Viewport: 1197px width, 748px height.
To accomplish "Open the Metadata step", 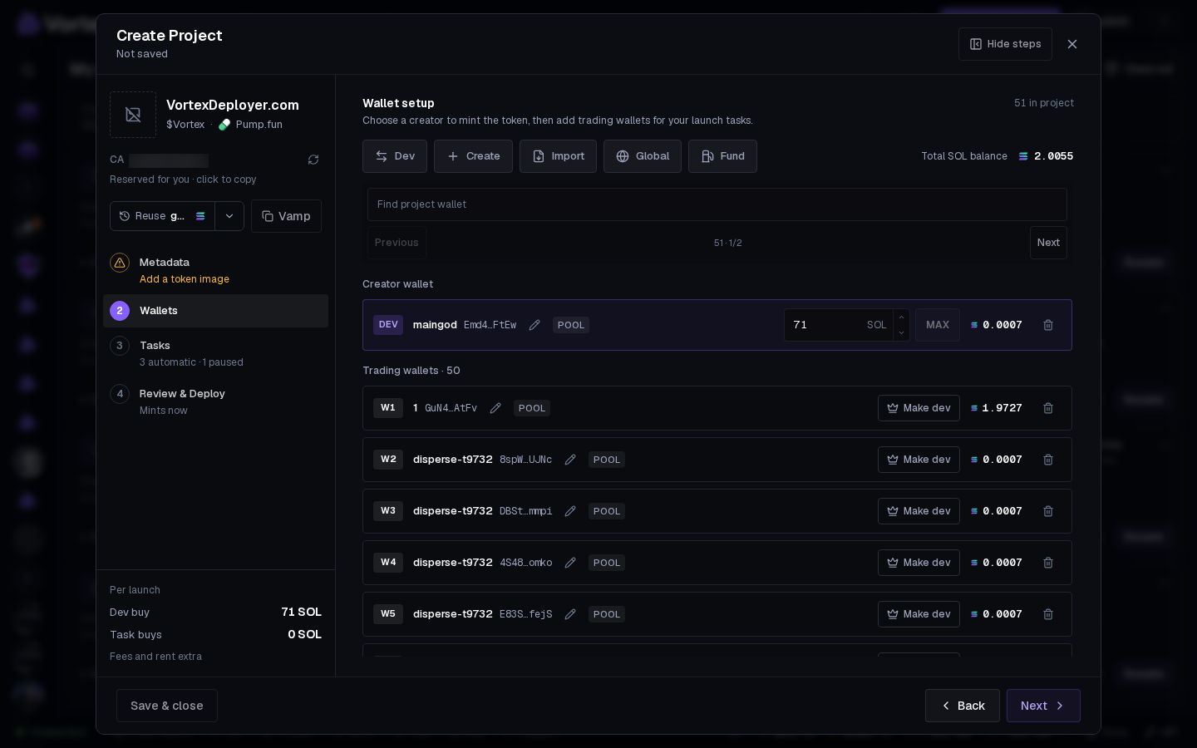I will (216, 270).
